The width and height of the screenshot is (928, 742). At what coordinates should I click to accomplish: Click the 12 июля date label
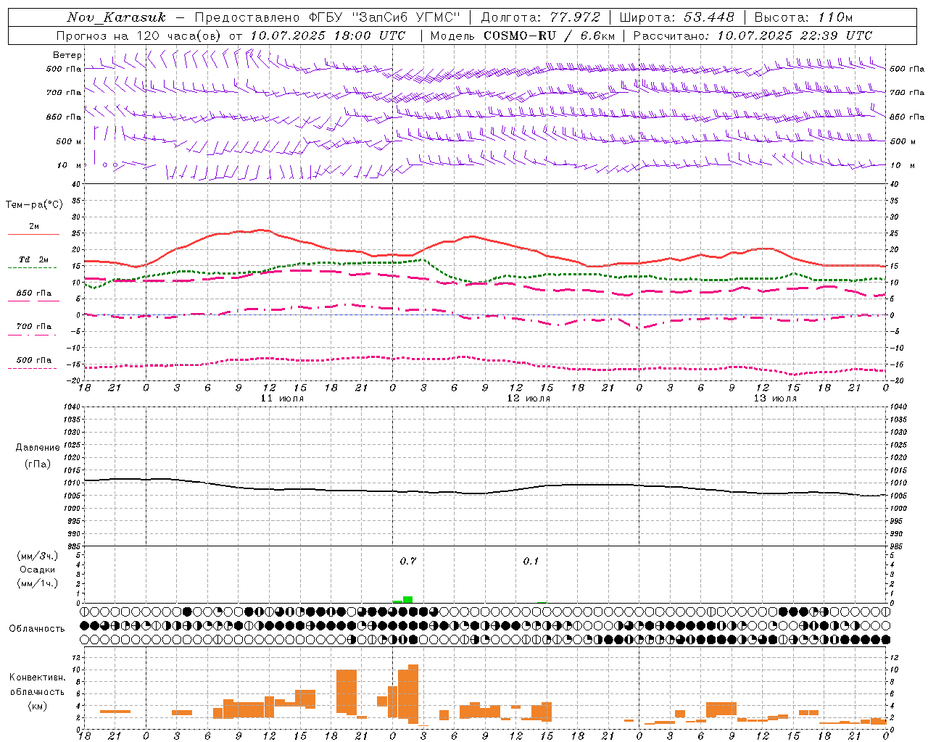[x=529, y=399]
